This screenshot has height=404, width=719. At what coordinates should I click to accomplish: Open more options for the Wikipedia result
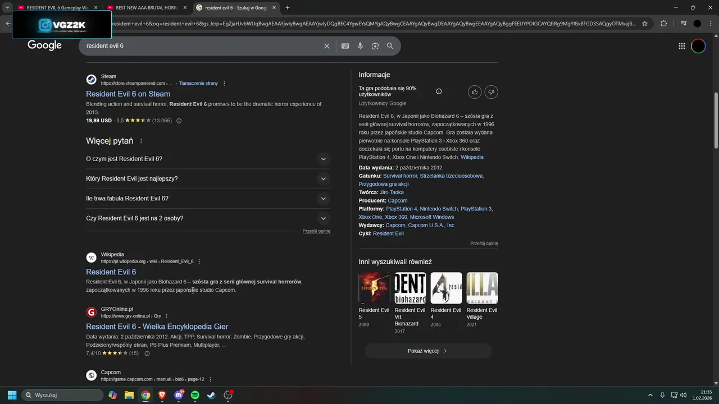(199, 261)
